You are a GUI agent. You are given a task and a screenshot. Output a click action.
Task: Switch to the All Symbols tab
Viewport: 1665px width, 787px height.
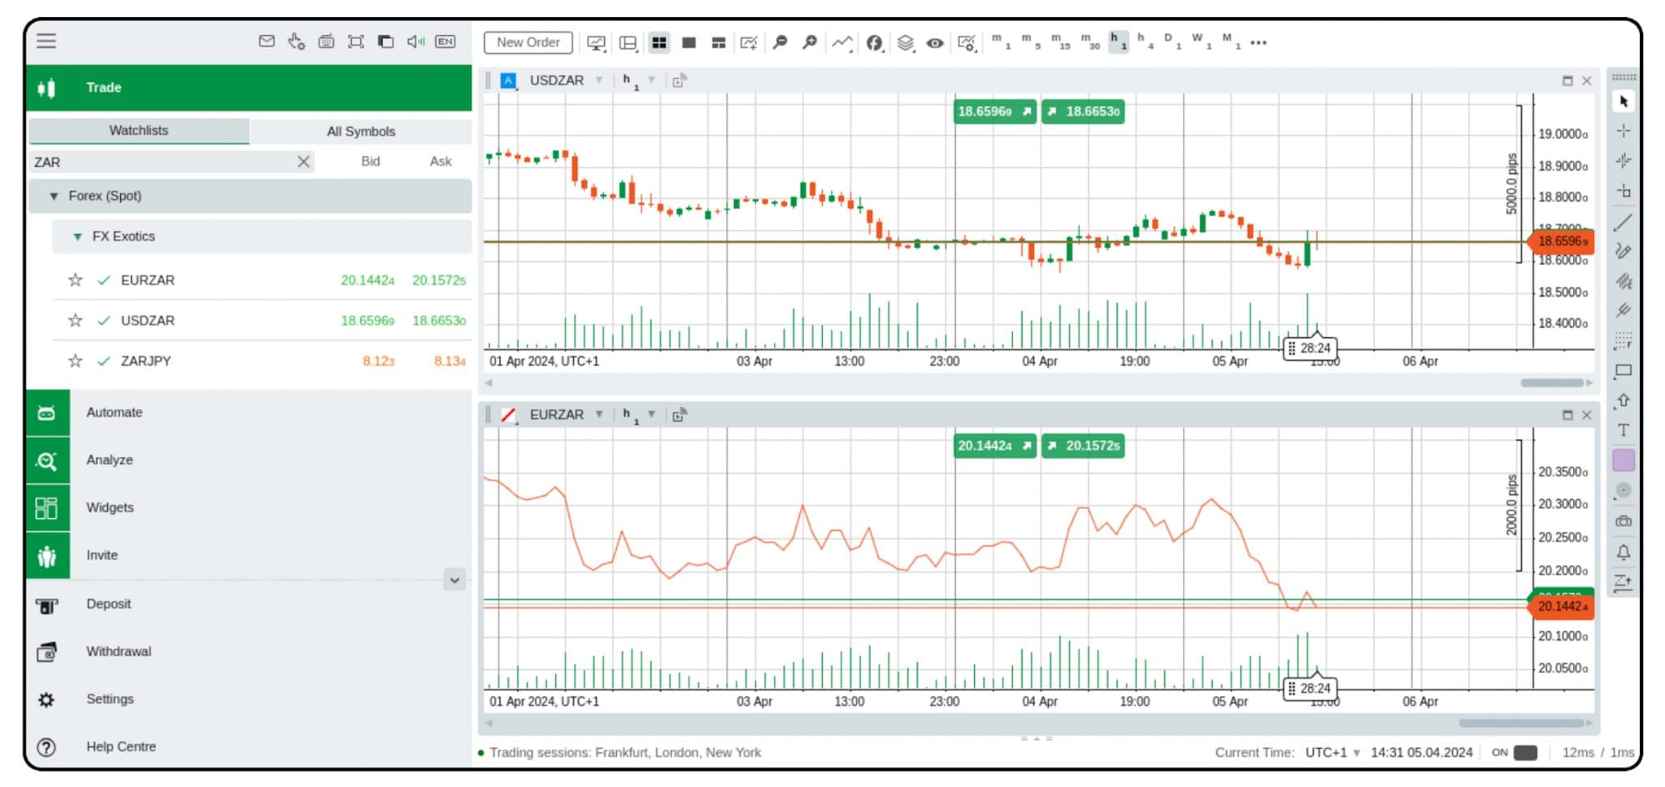pos(361,131)
